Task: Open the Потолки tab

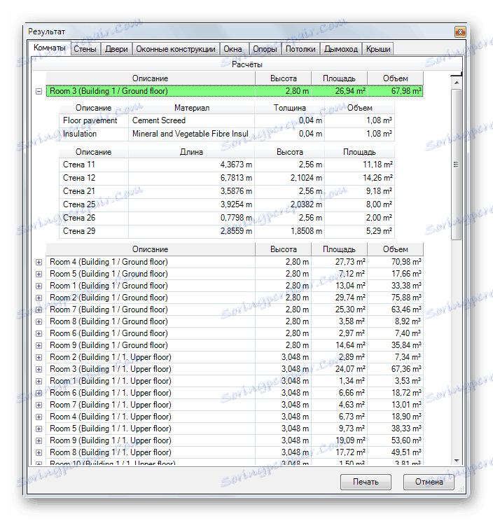Action: 300,49
